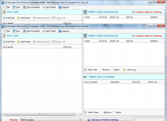The height and width of the screenshot is (121, 167).
Task: Click Remove under the hot folders list
Action: tap(107, 112)
